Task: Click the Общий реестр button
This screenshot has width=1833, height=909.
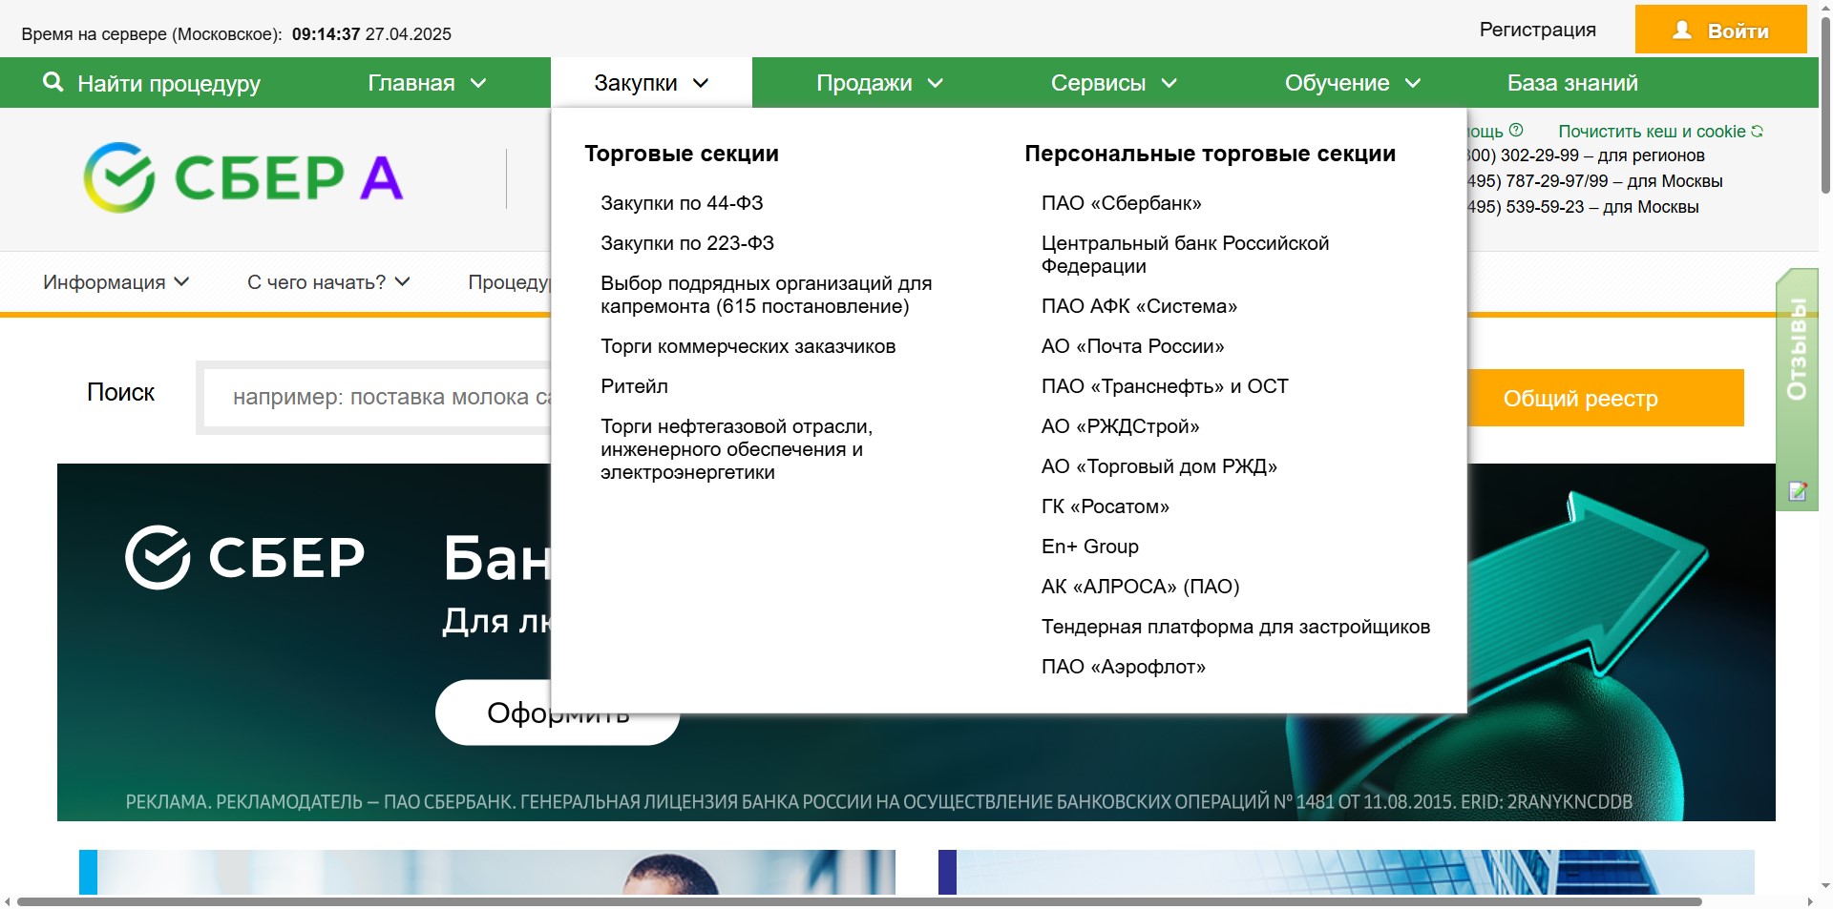Action: point(1606,398)
